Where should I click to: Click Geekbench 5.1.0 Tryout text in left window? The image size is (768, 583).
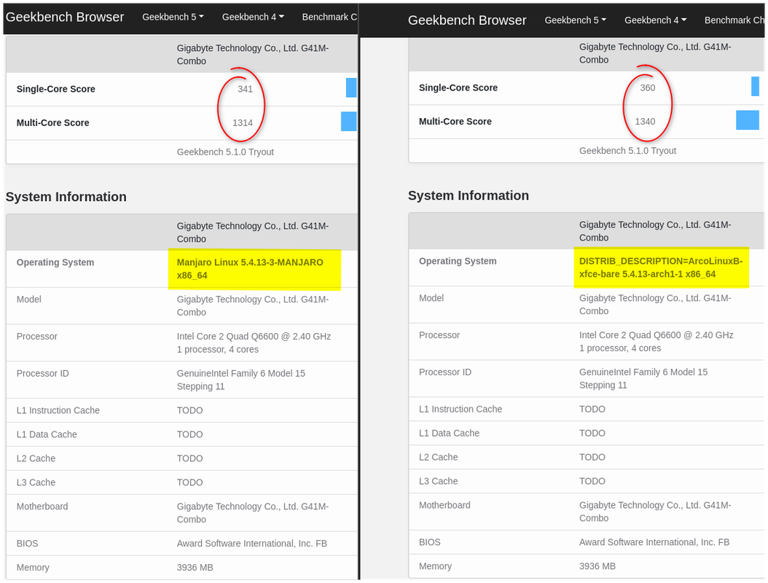225,152
